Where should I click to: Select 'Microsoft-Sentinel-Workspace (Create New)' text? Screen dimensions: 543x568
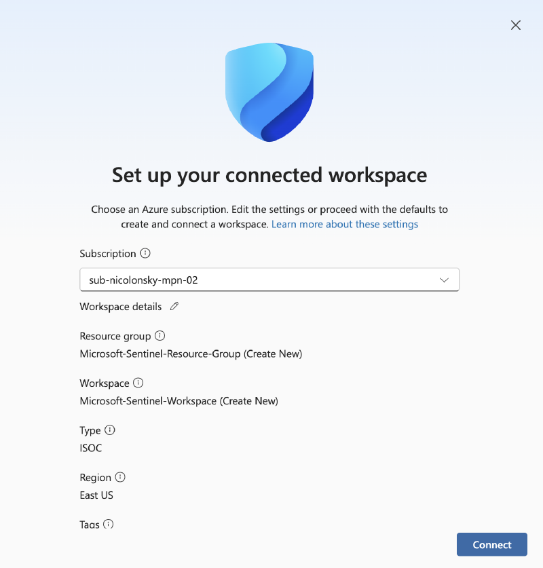coord(179,401)
